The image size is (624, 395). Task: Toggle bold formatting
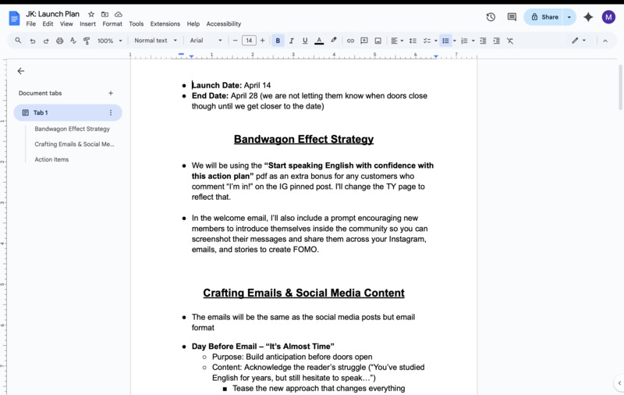pyautogui.click(x=278, y=41)
